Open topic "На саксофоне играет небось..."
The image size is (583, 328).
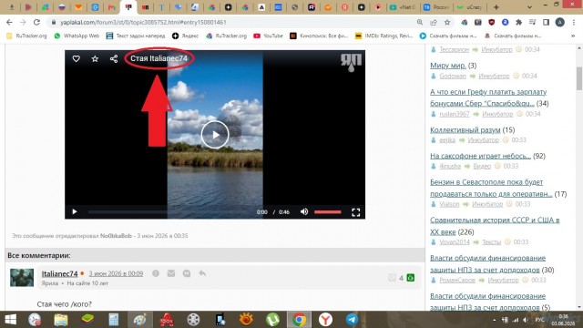click(x=480, y=156)
